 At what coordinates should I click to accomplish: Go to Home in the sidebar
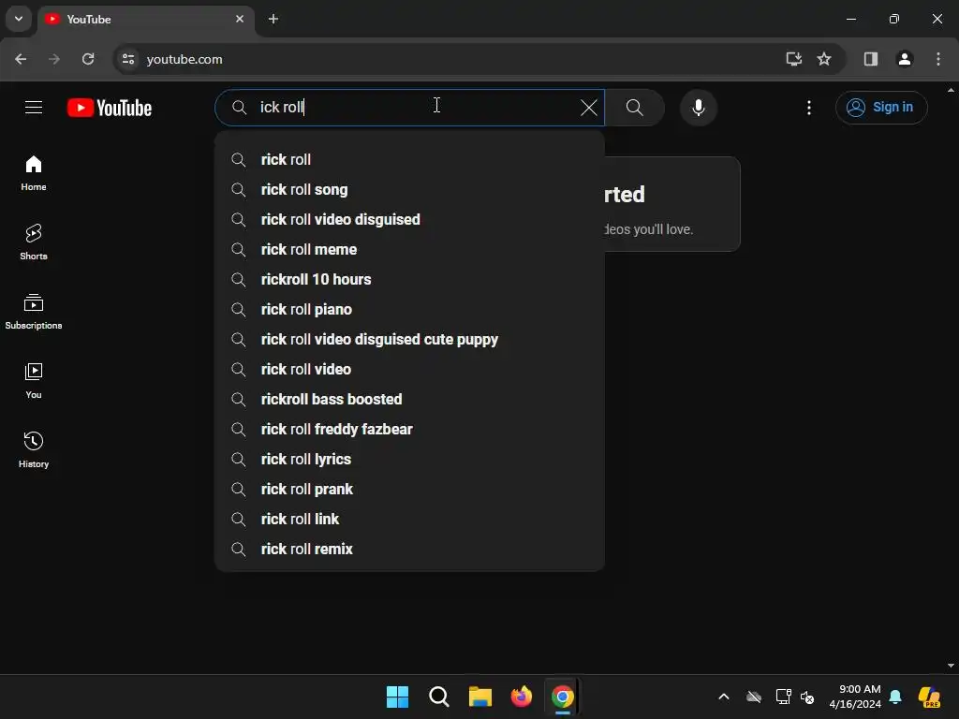coord(34,173)
